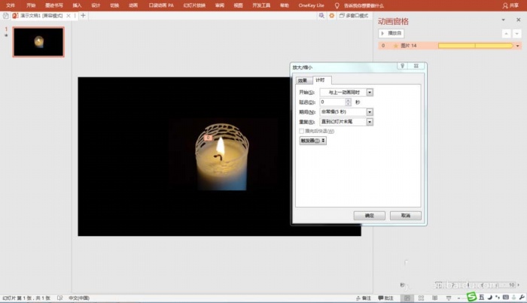Open the 重复 repeat dropdown

point(369,121)
